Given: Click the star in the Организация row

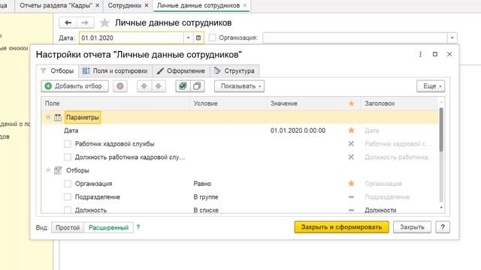Looking at the screenshot, I should [351, 183].
